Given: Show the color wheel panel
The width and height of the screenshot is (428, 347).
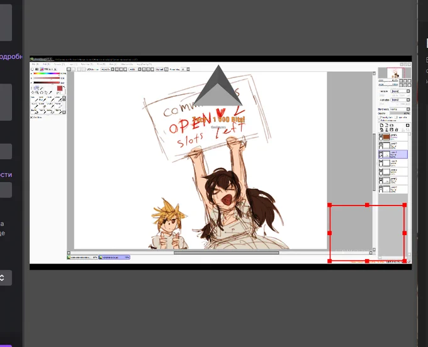Looking at the screenshot, I should click(x=32, y=69).
